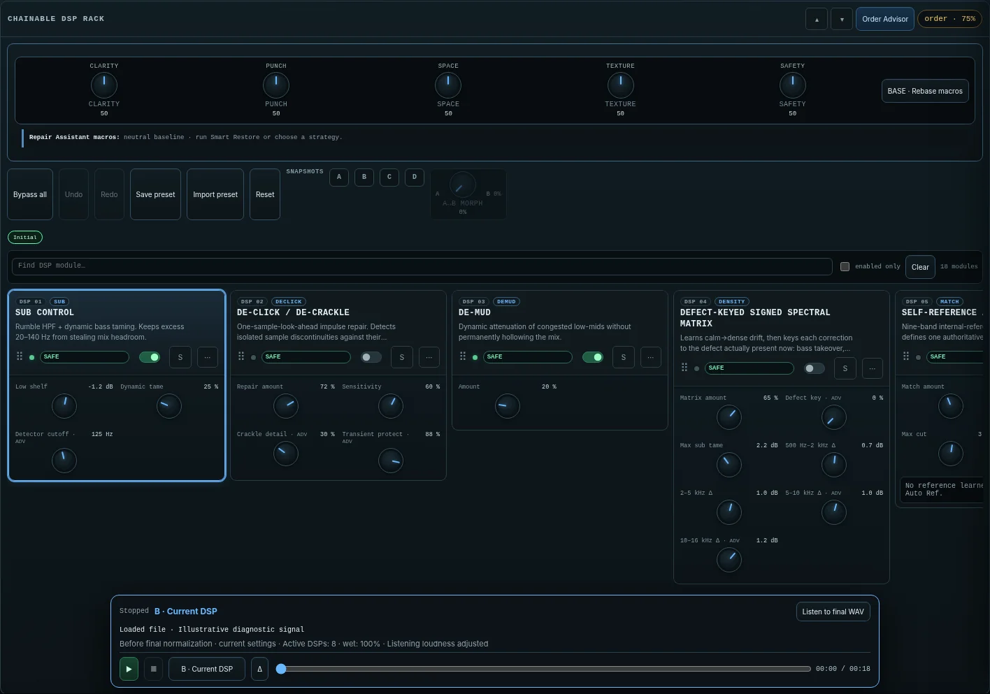Screen dimensions: 990x694
Task: Move rack order down with the down arrow
Action: [842, 20]
